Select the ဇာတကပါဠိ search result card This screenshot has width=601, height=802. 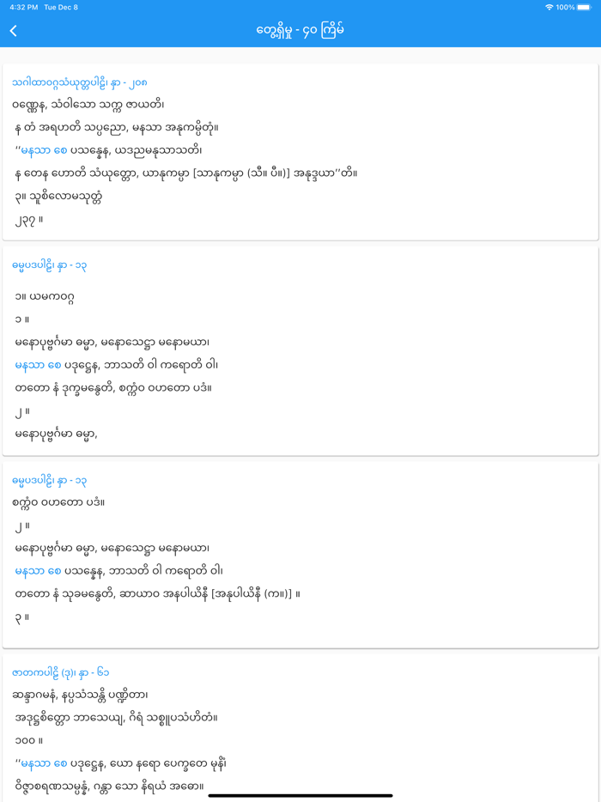pyautogui.click(x=300, y=730)
